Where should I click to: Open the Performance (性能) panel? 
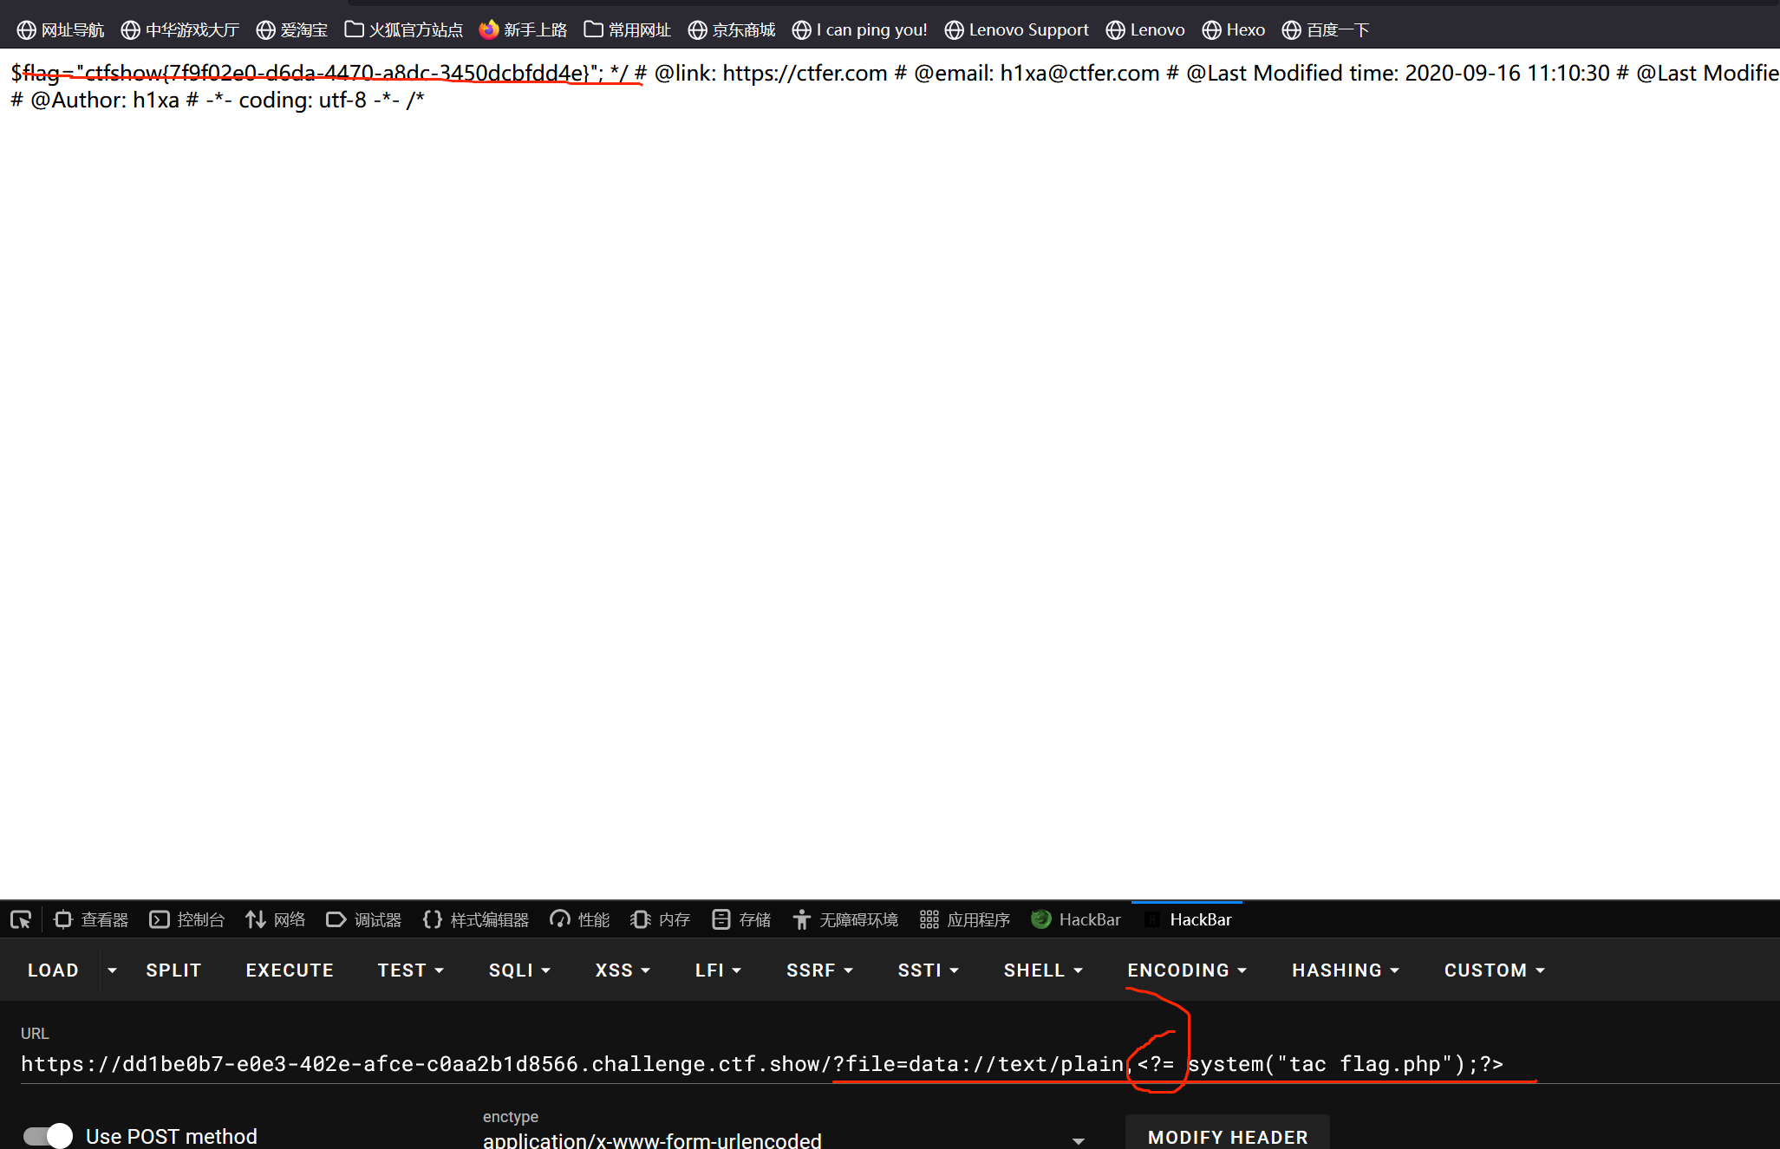click(580, 919)
